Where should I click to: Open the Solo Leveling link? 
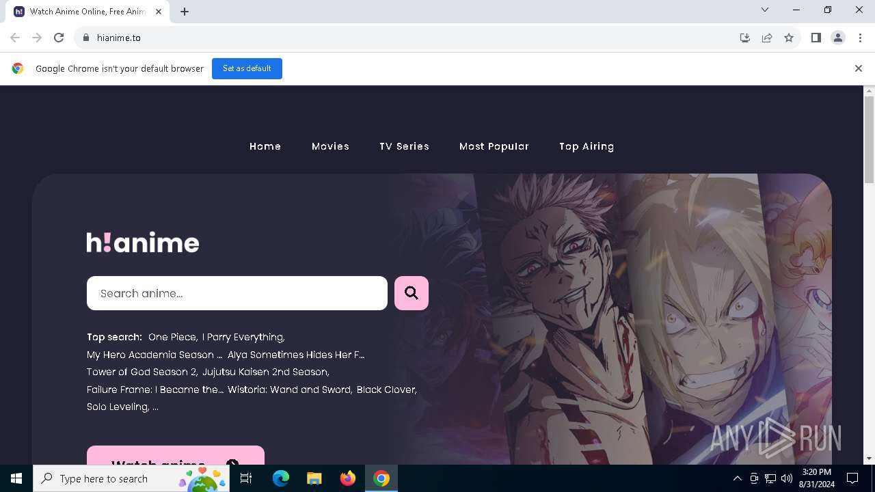(x=118, y=407)
